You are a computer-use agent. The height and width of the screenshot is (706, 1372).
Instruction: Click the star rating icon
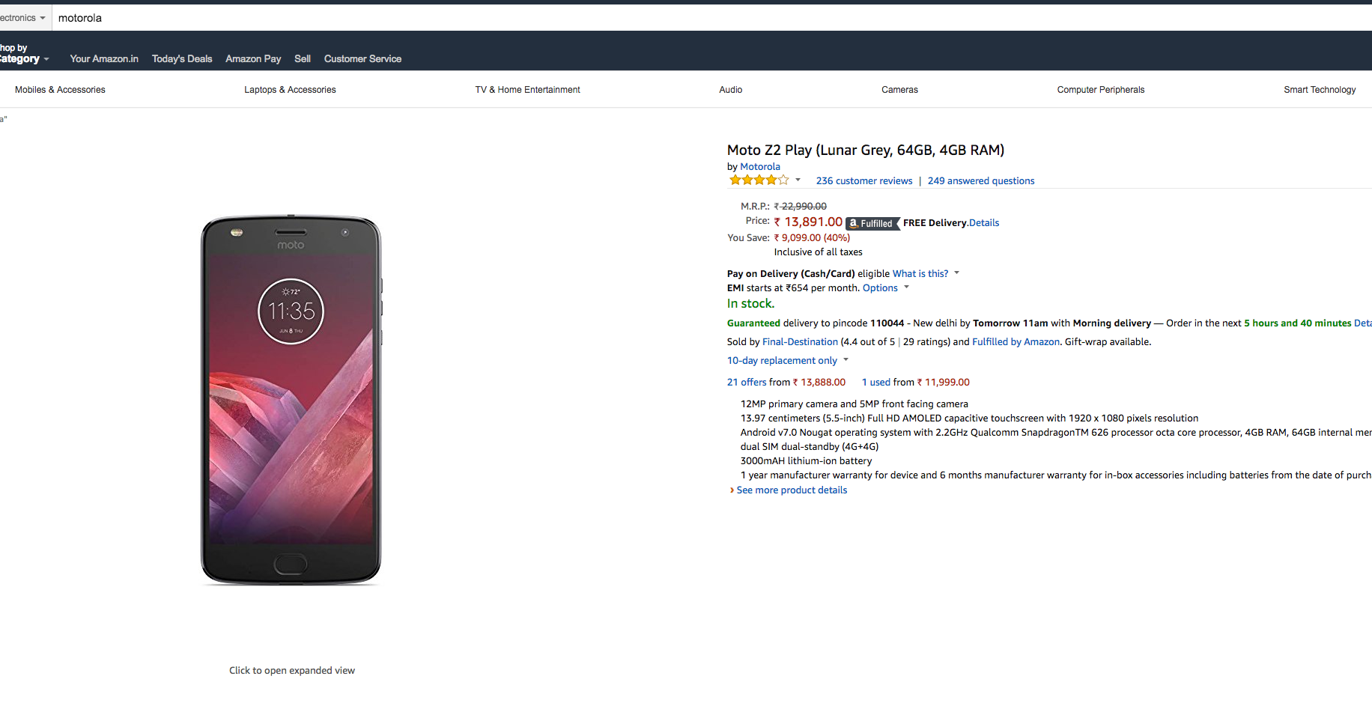[759, 180]
